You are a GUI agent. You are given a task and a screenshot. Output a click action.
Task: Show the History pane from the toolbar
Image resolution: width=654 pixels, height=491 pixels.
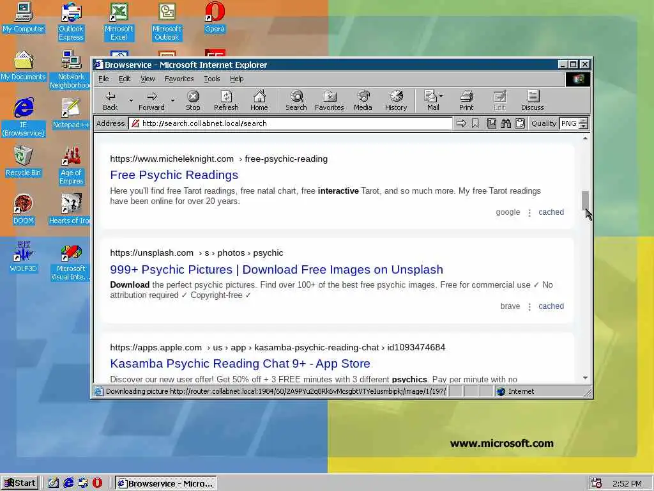396,101
